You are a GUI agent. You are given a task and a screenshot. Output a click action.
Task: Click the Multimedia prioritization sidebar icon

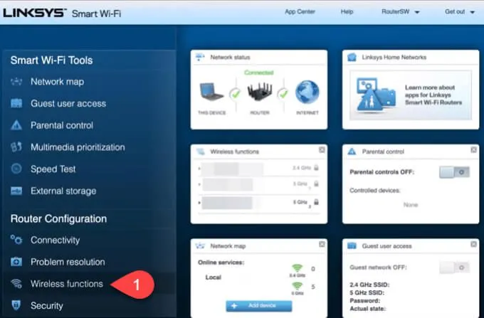coord(16,147)
